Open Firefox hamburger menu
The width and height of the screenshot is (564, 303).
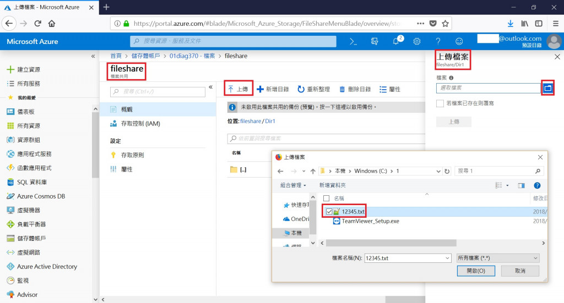tap(555, 24)
